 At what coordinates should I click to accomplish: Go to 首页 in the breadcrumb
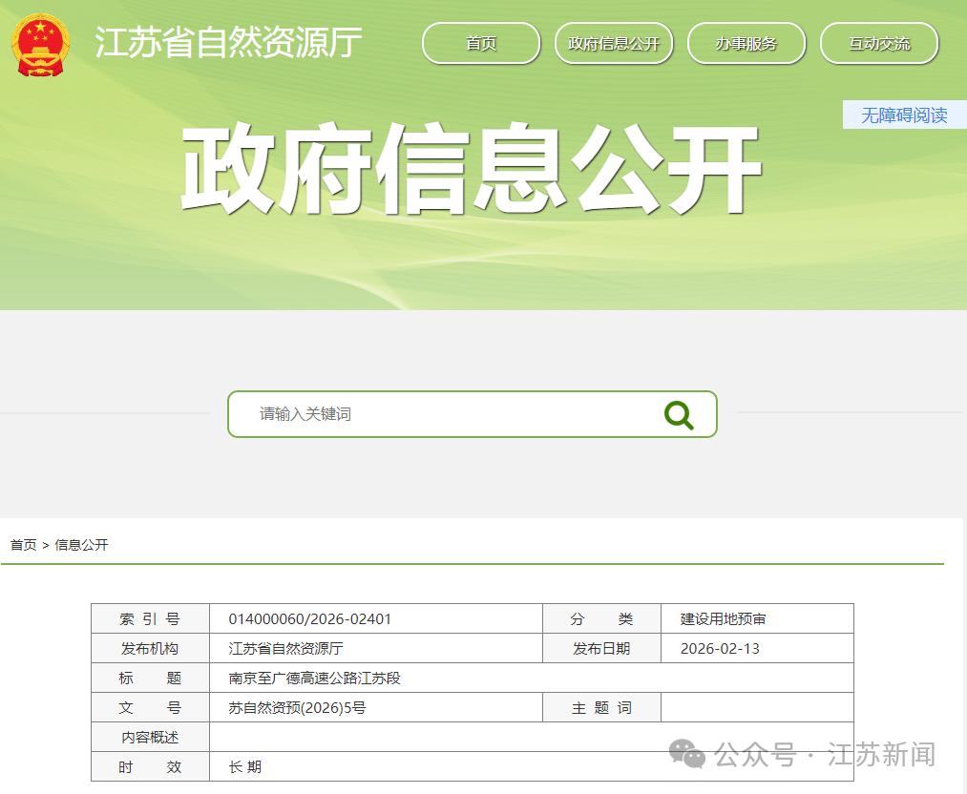coord(24,545)
